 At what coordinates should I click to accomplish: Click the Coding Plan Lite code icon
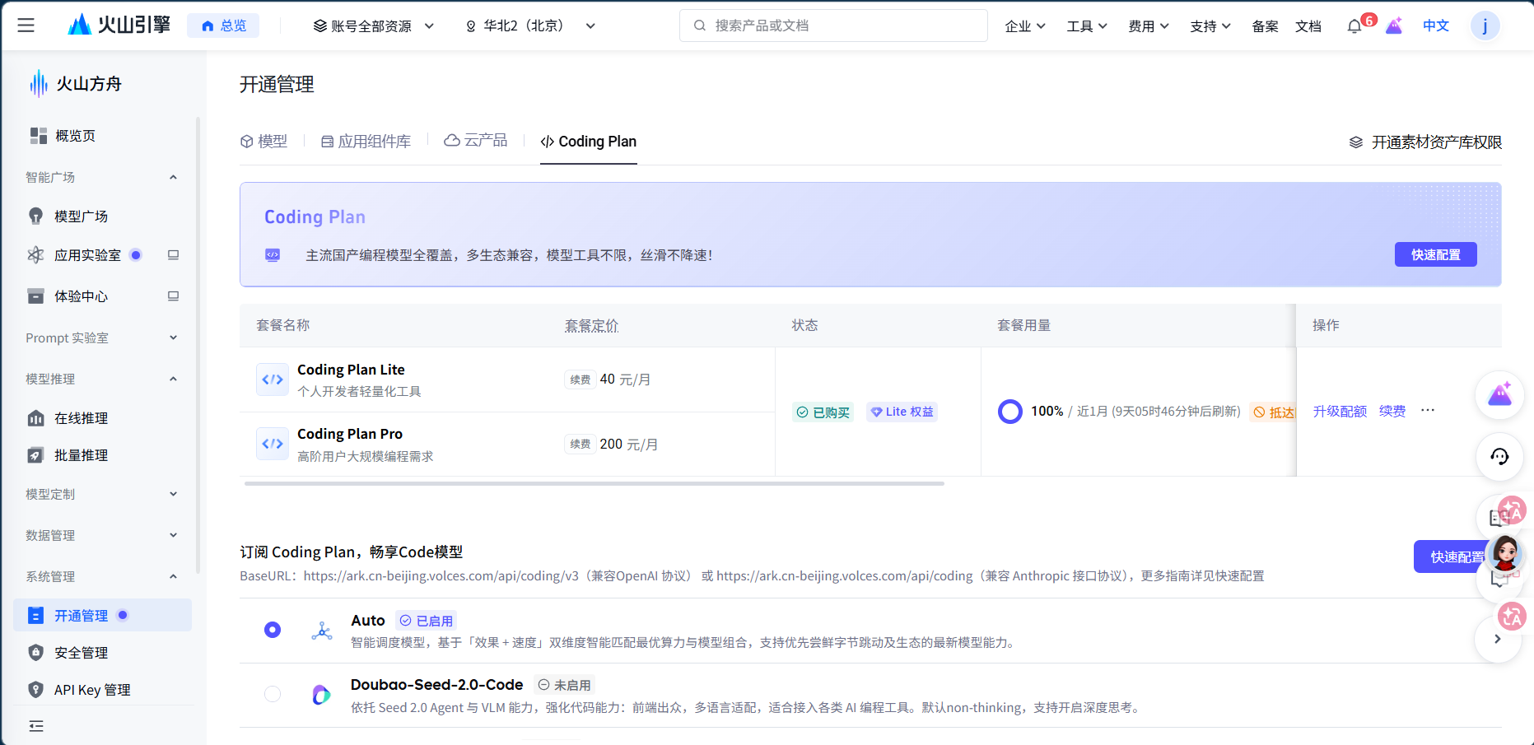pos(273,379)
